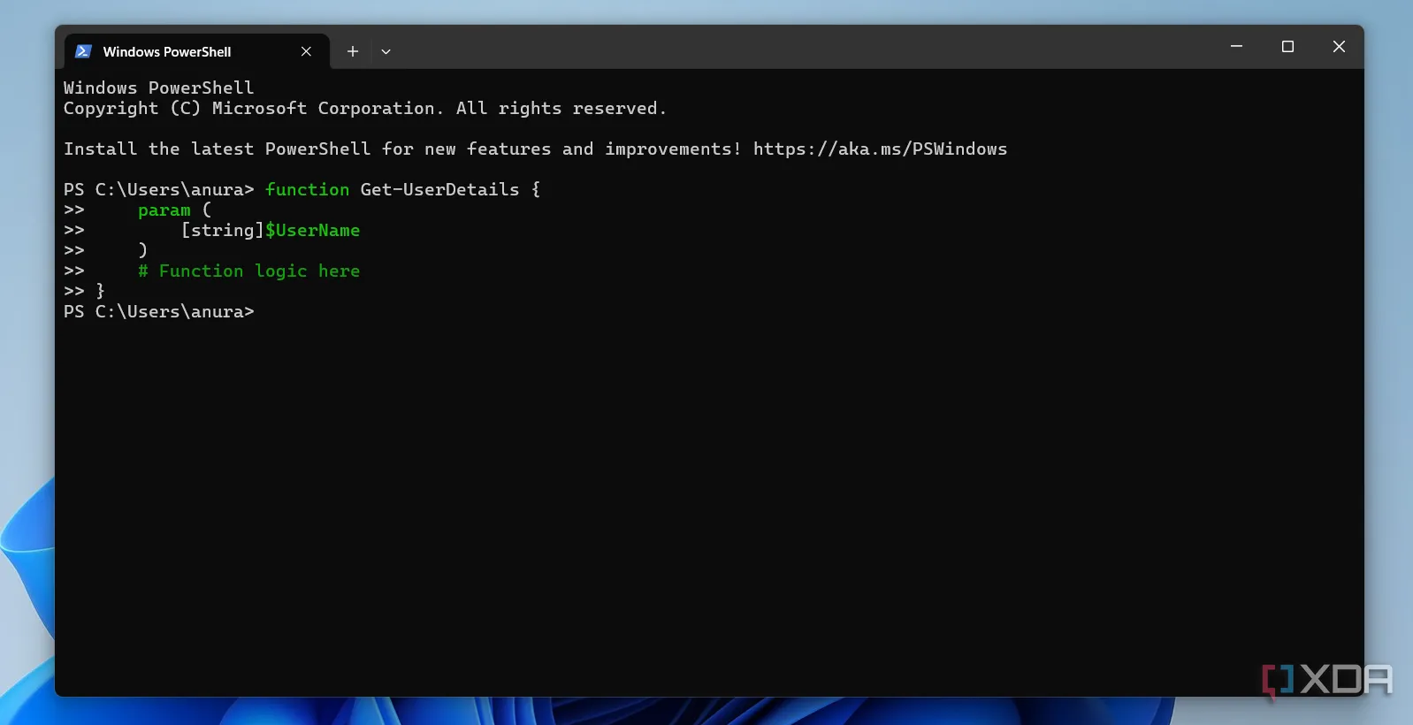The width and height of the screenshot is (1413, 725).
Task: Expand the new tab profile dropdown
Action: [x=386, y=51]
